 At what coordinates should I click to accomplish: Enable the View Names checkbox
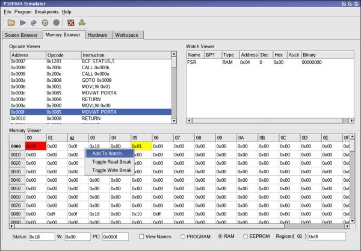143,237
